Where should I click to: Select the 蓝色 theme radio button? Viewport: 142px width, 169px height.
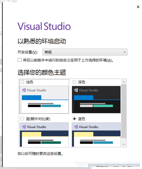[x=74, y=119]
